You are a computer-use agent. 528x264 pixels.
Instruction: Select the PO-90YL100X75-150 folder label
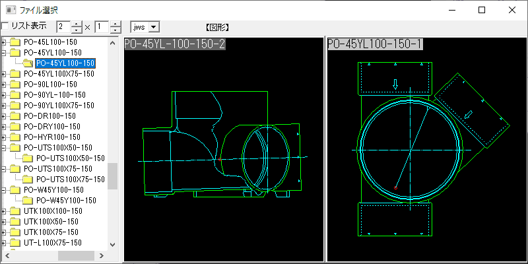[x=59, y=106]
